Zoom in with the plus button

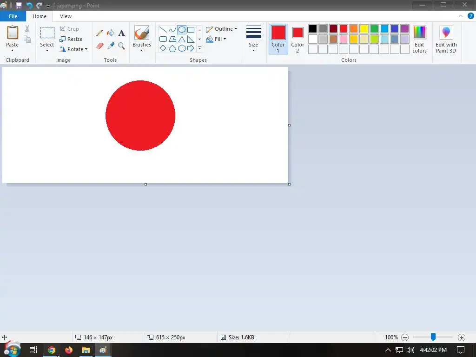coord(462,337)
